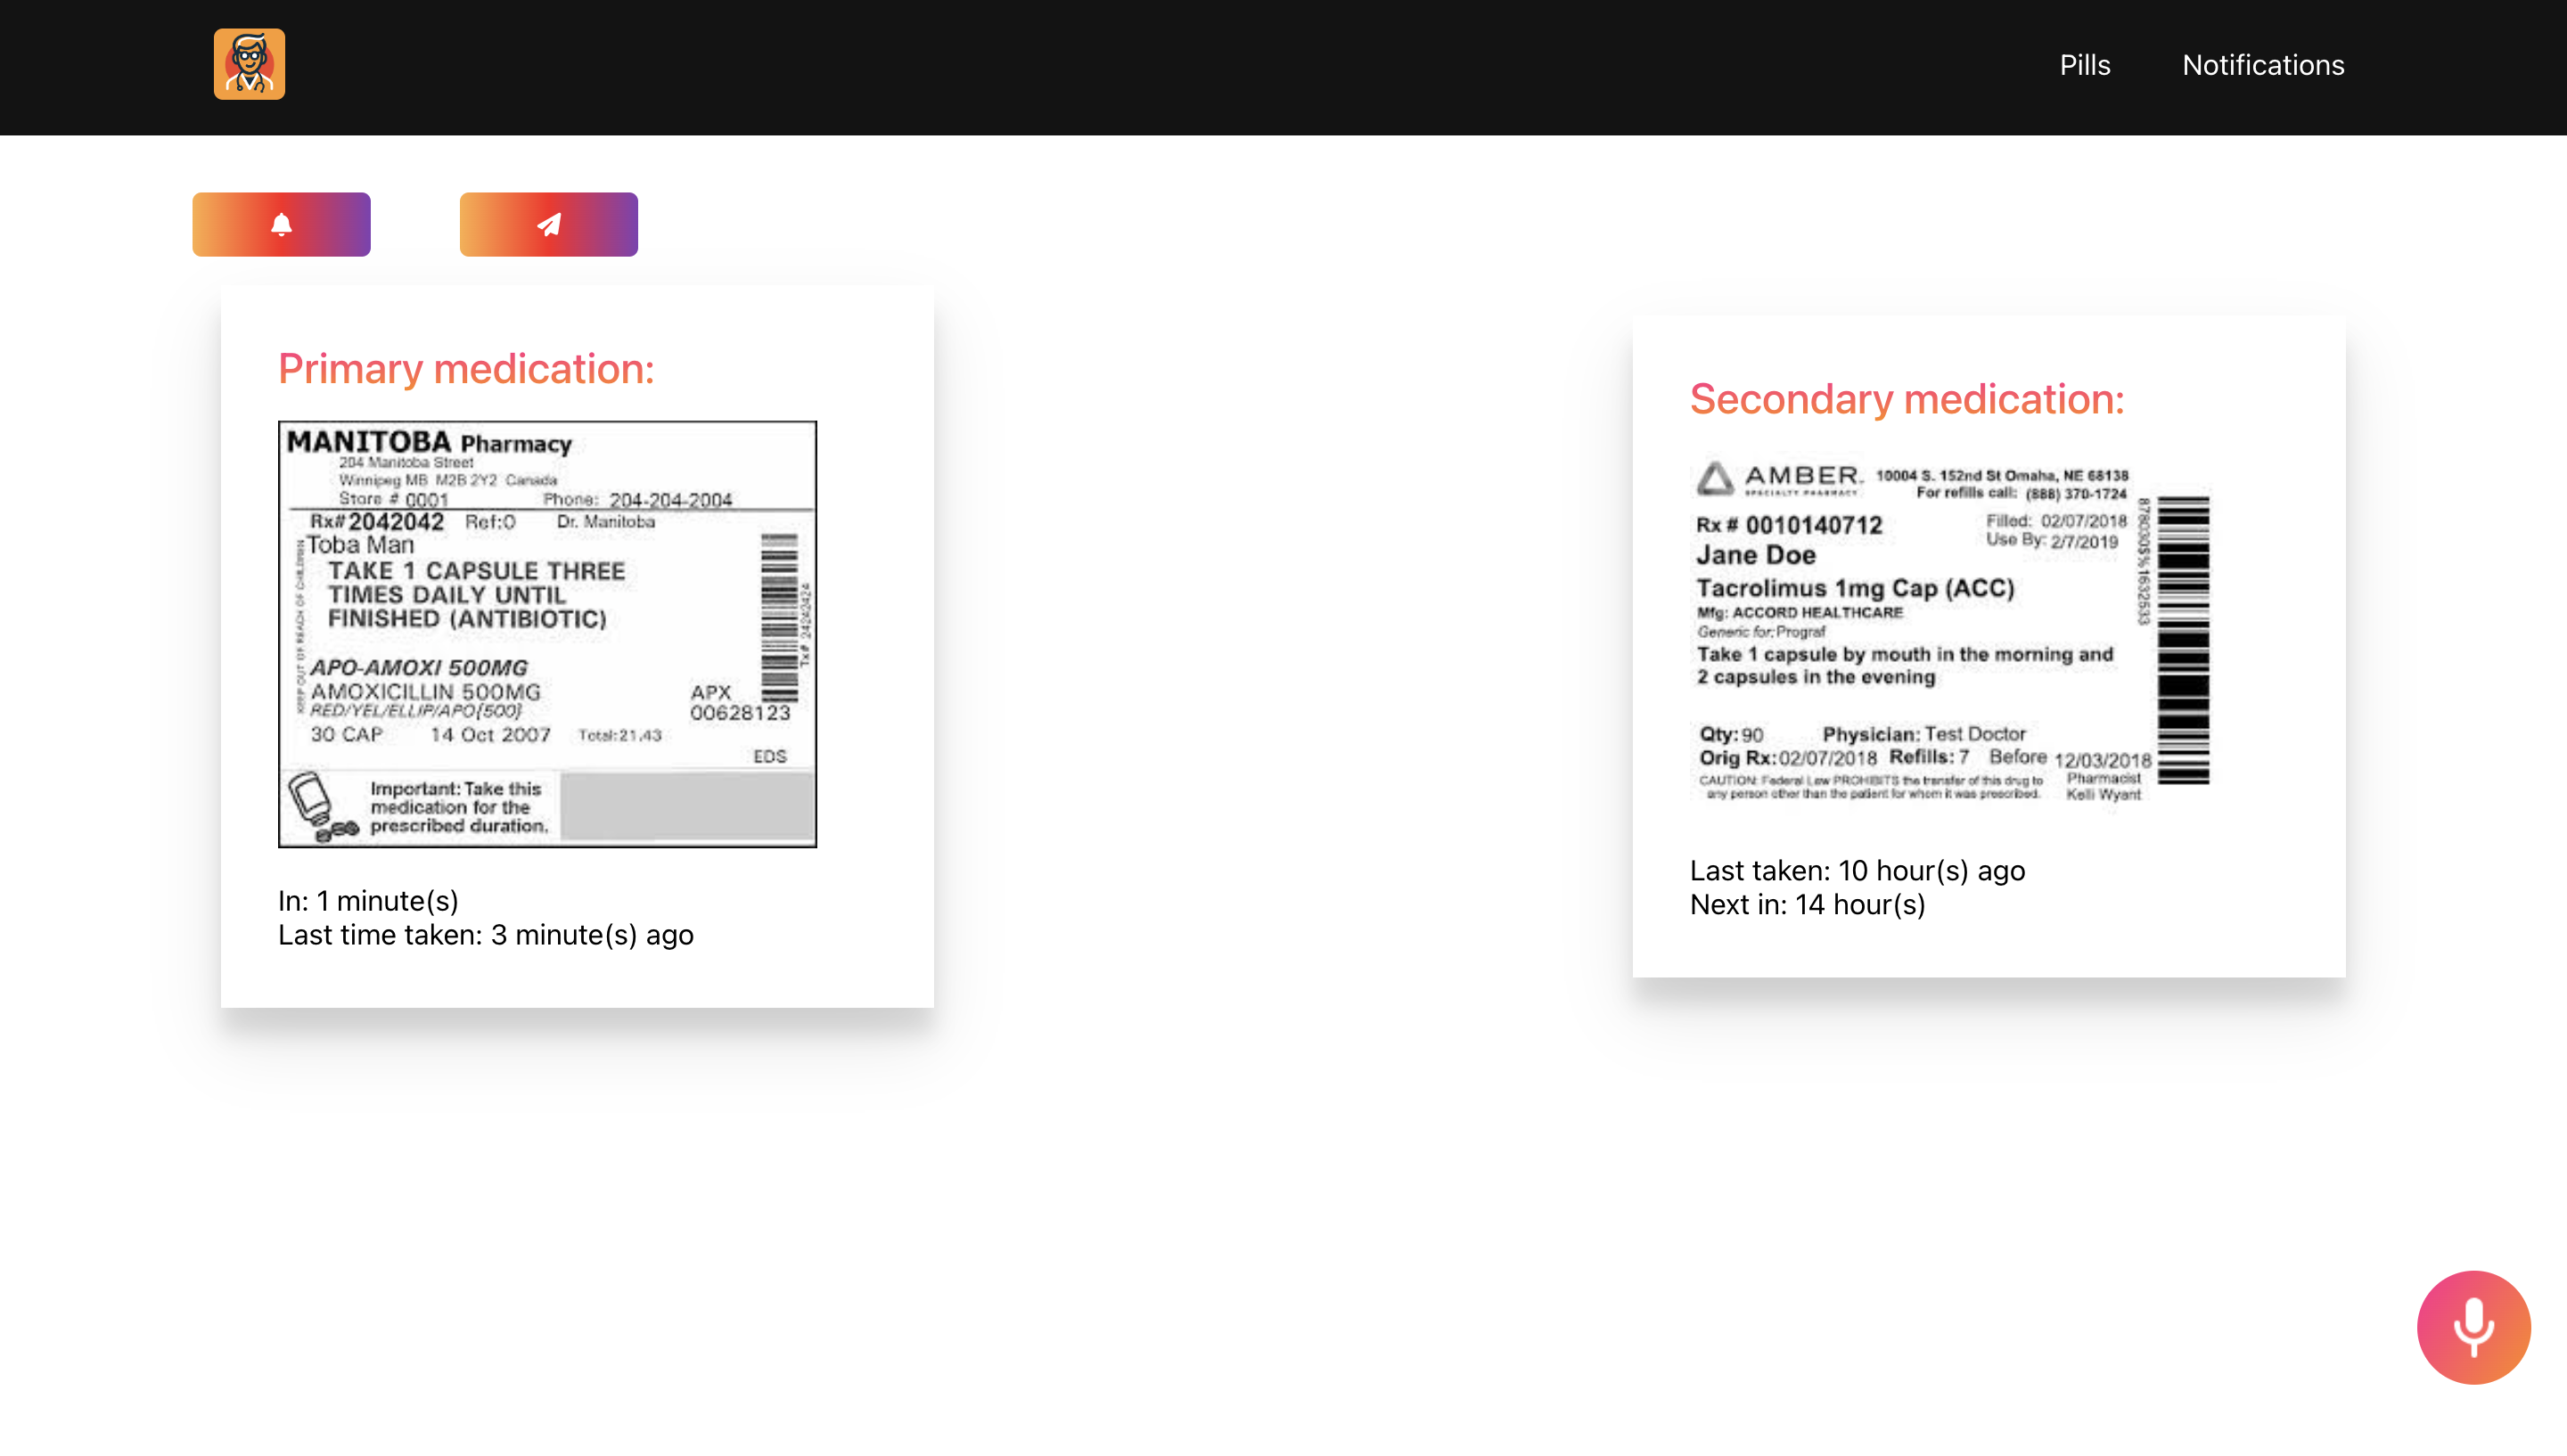Image resolution: width=2567 pixels, height=1456 pixels.
Task: Click the 'In: 1 minute(s)' text
Action: point(368,901)
